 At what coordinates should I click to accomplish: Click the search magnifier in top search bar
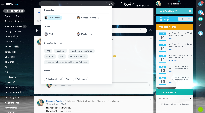point(109,4)
